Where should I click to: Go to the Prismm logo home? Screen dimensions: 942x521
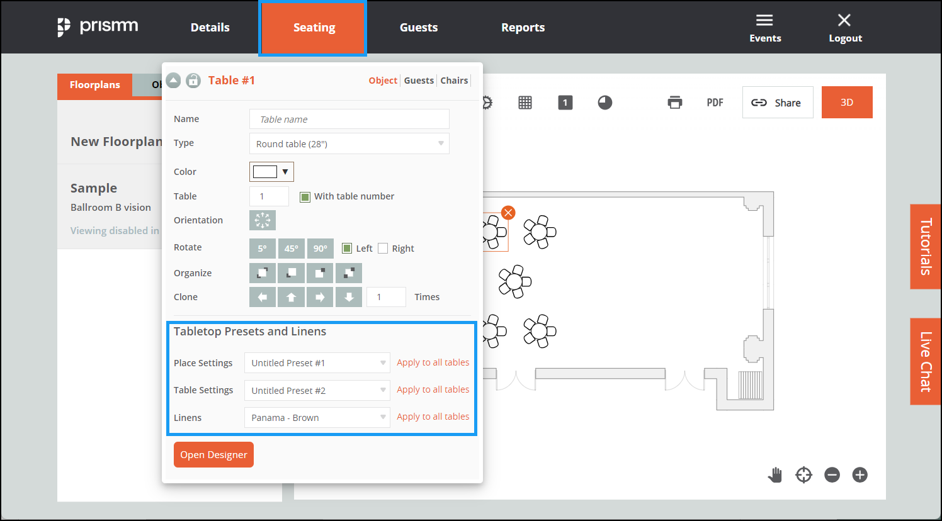point(98,27)
